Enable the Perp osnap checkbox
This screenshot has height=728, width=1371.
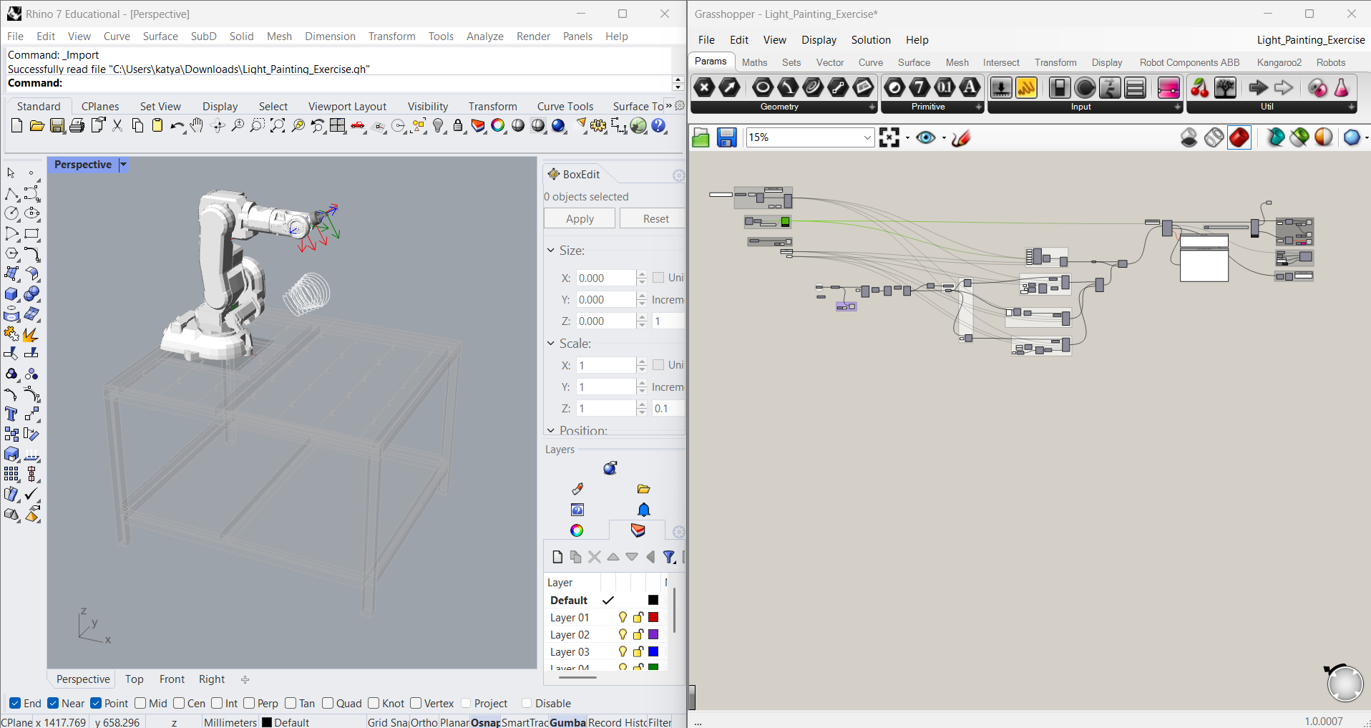point(249,703)
